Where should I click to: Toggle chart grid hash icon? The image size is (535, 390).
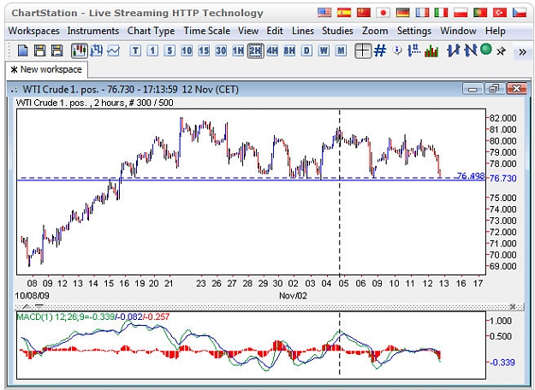(380, 50)
